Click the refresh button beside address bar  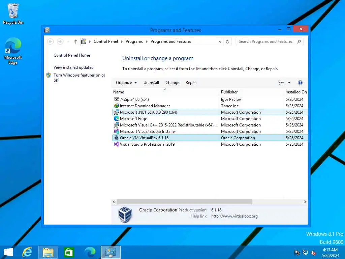[227, 41]
